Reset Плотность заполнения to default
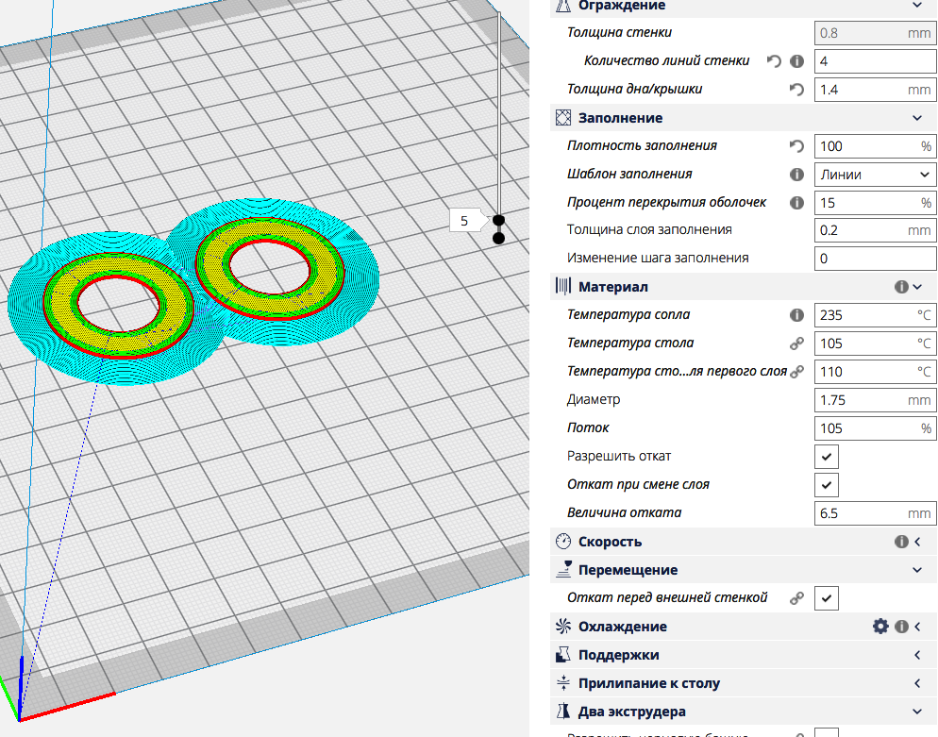 (x=796, y=146)
